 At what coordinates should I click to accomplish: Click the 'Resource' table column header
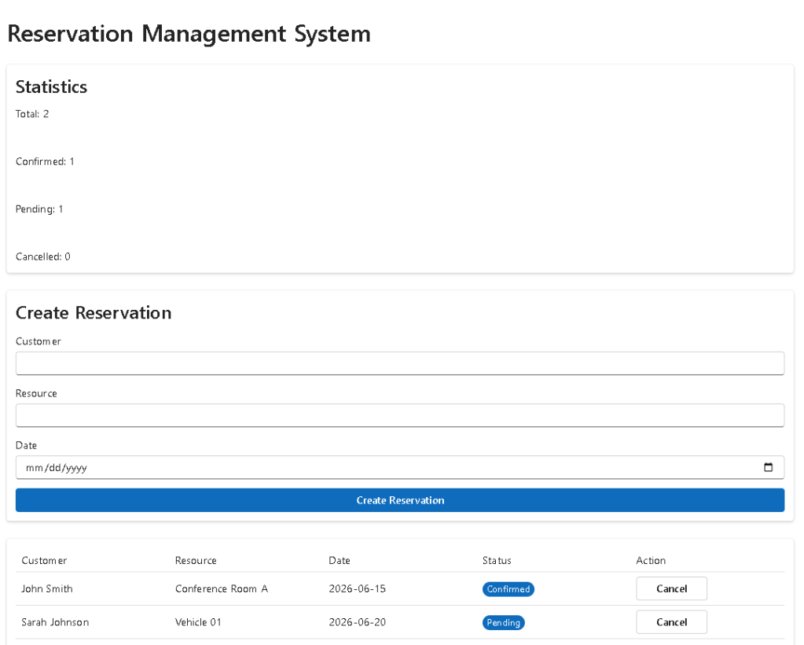pyautogui.click(x=196, y=560)
